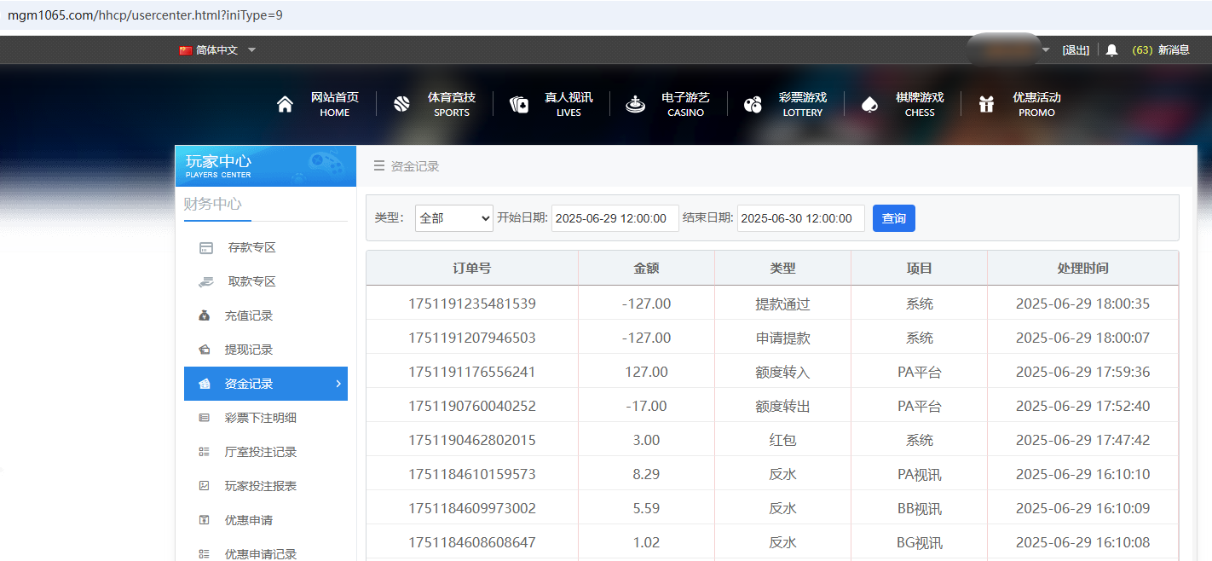Click the home icon in navigation bar
The height and width of the screenshot is (561, 1212).
coord(285,104)
